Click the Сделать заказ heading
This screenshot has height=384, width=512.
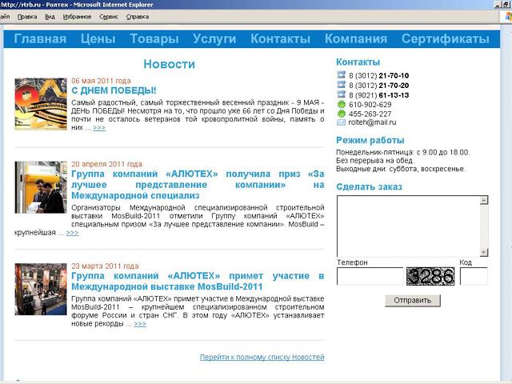369,186
